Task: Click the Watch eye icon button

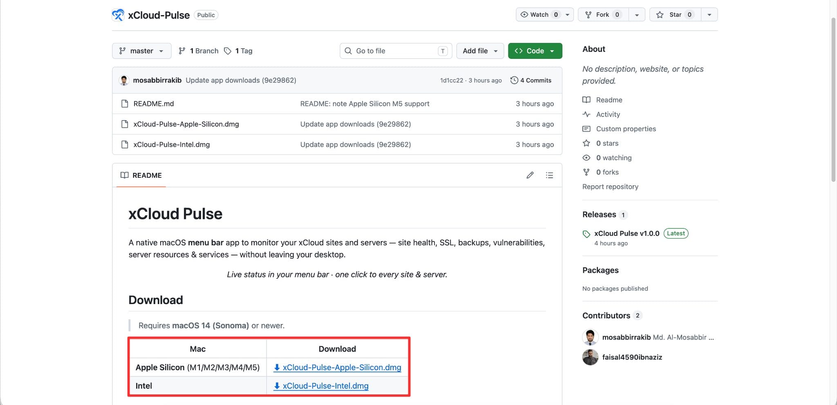Action: click(x=539, y=15)
